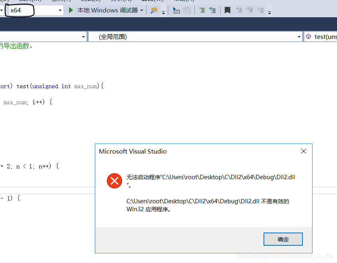Go to next bookmark icon
Image resolution: width=337 pixels, height=263 pixels.
click(x=249, y=10)
